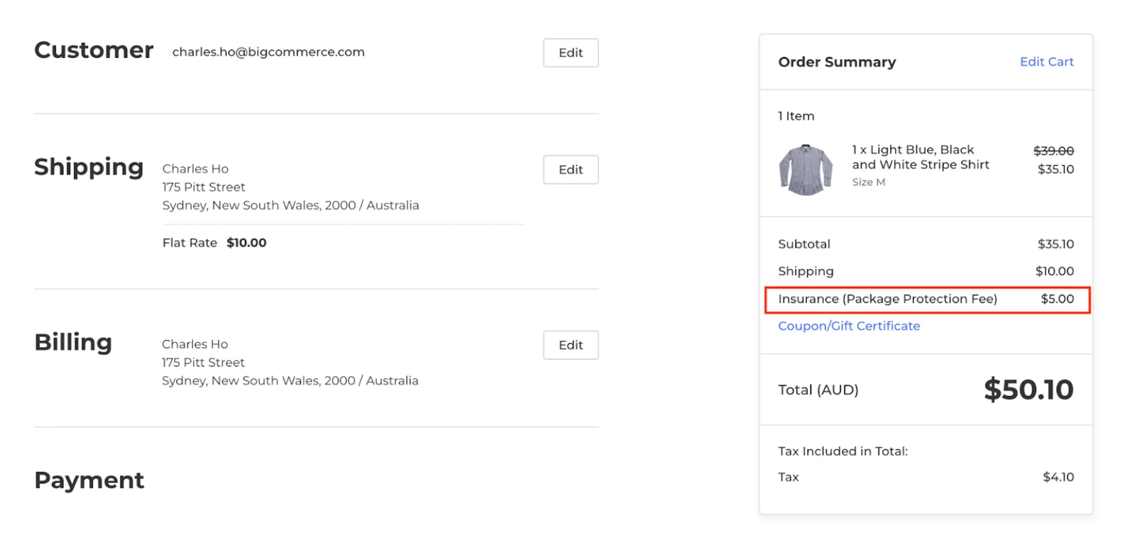Image resolution: width=1132 pixels, height=546 pixels.
Task: Click the customer email address
Action: [269, 52]
